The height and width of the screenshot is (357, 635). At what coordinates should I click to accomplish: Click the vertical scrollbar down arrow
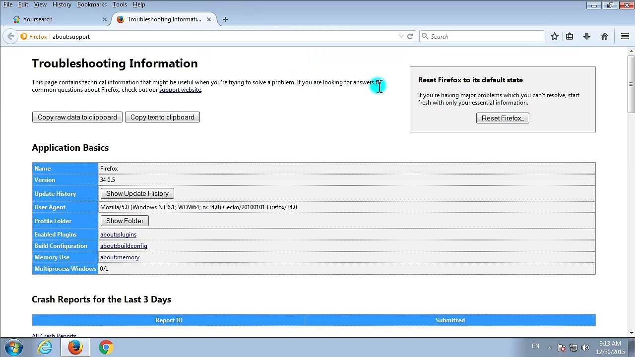[631, 333]
